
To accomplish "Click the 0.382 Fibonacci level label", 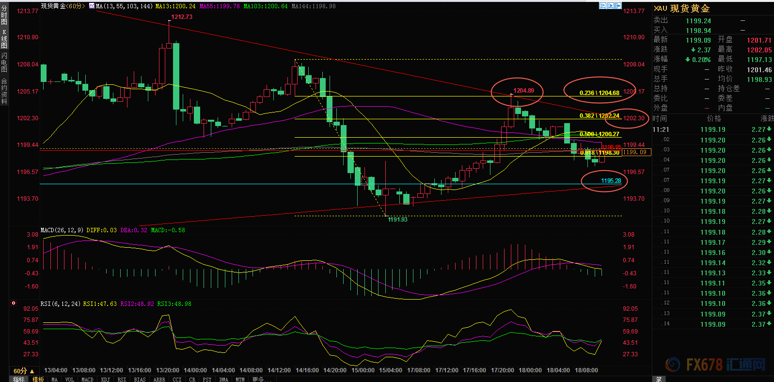I will tap(600, 116).
